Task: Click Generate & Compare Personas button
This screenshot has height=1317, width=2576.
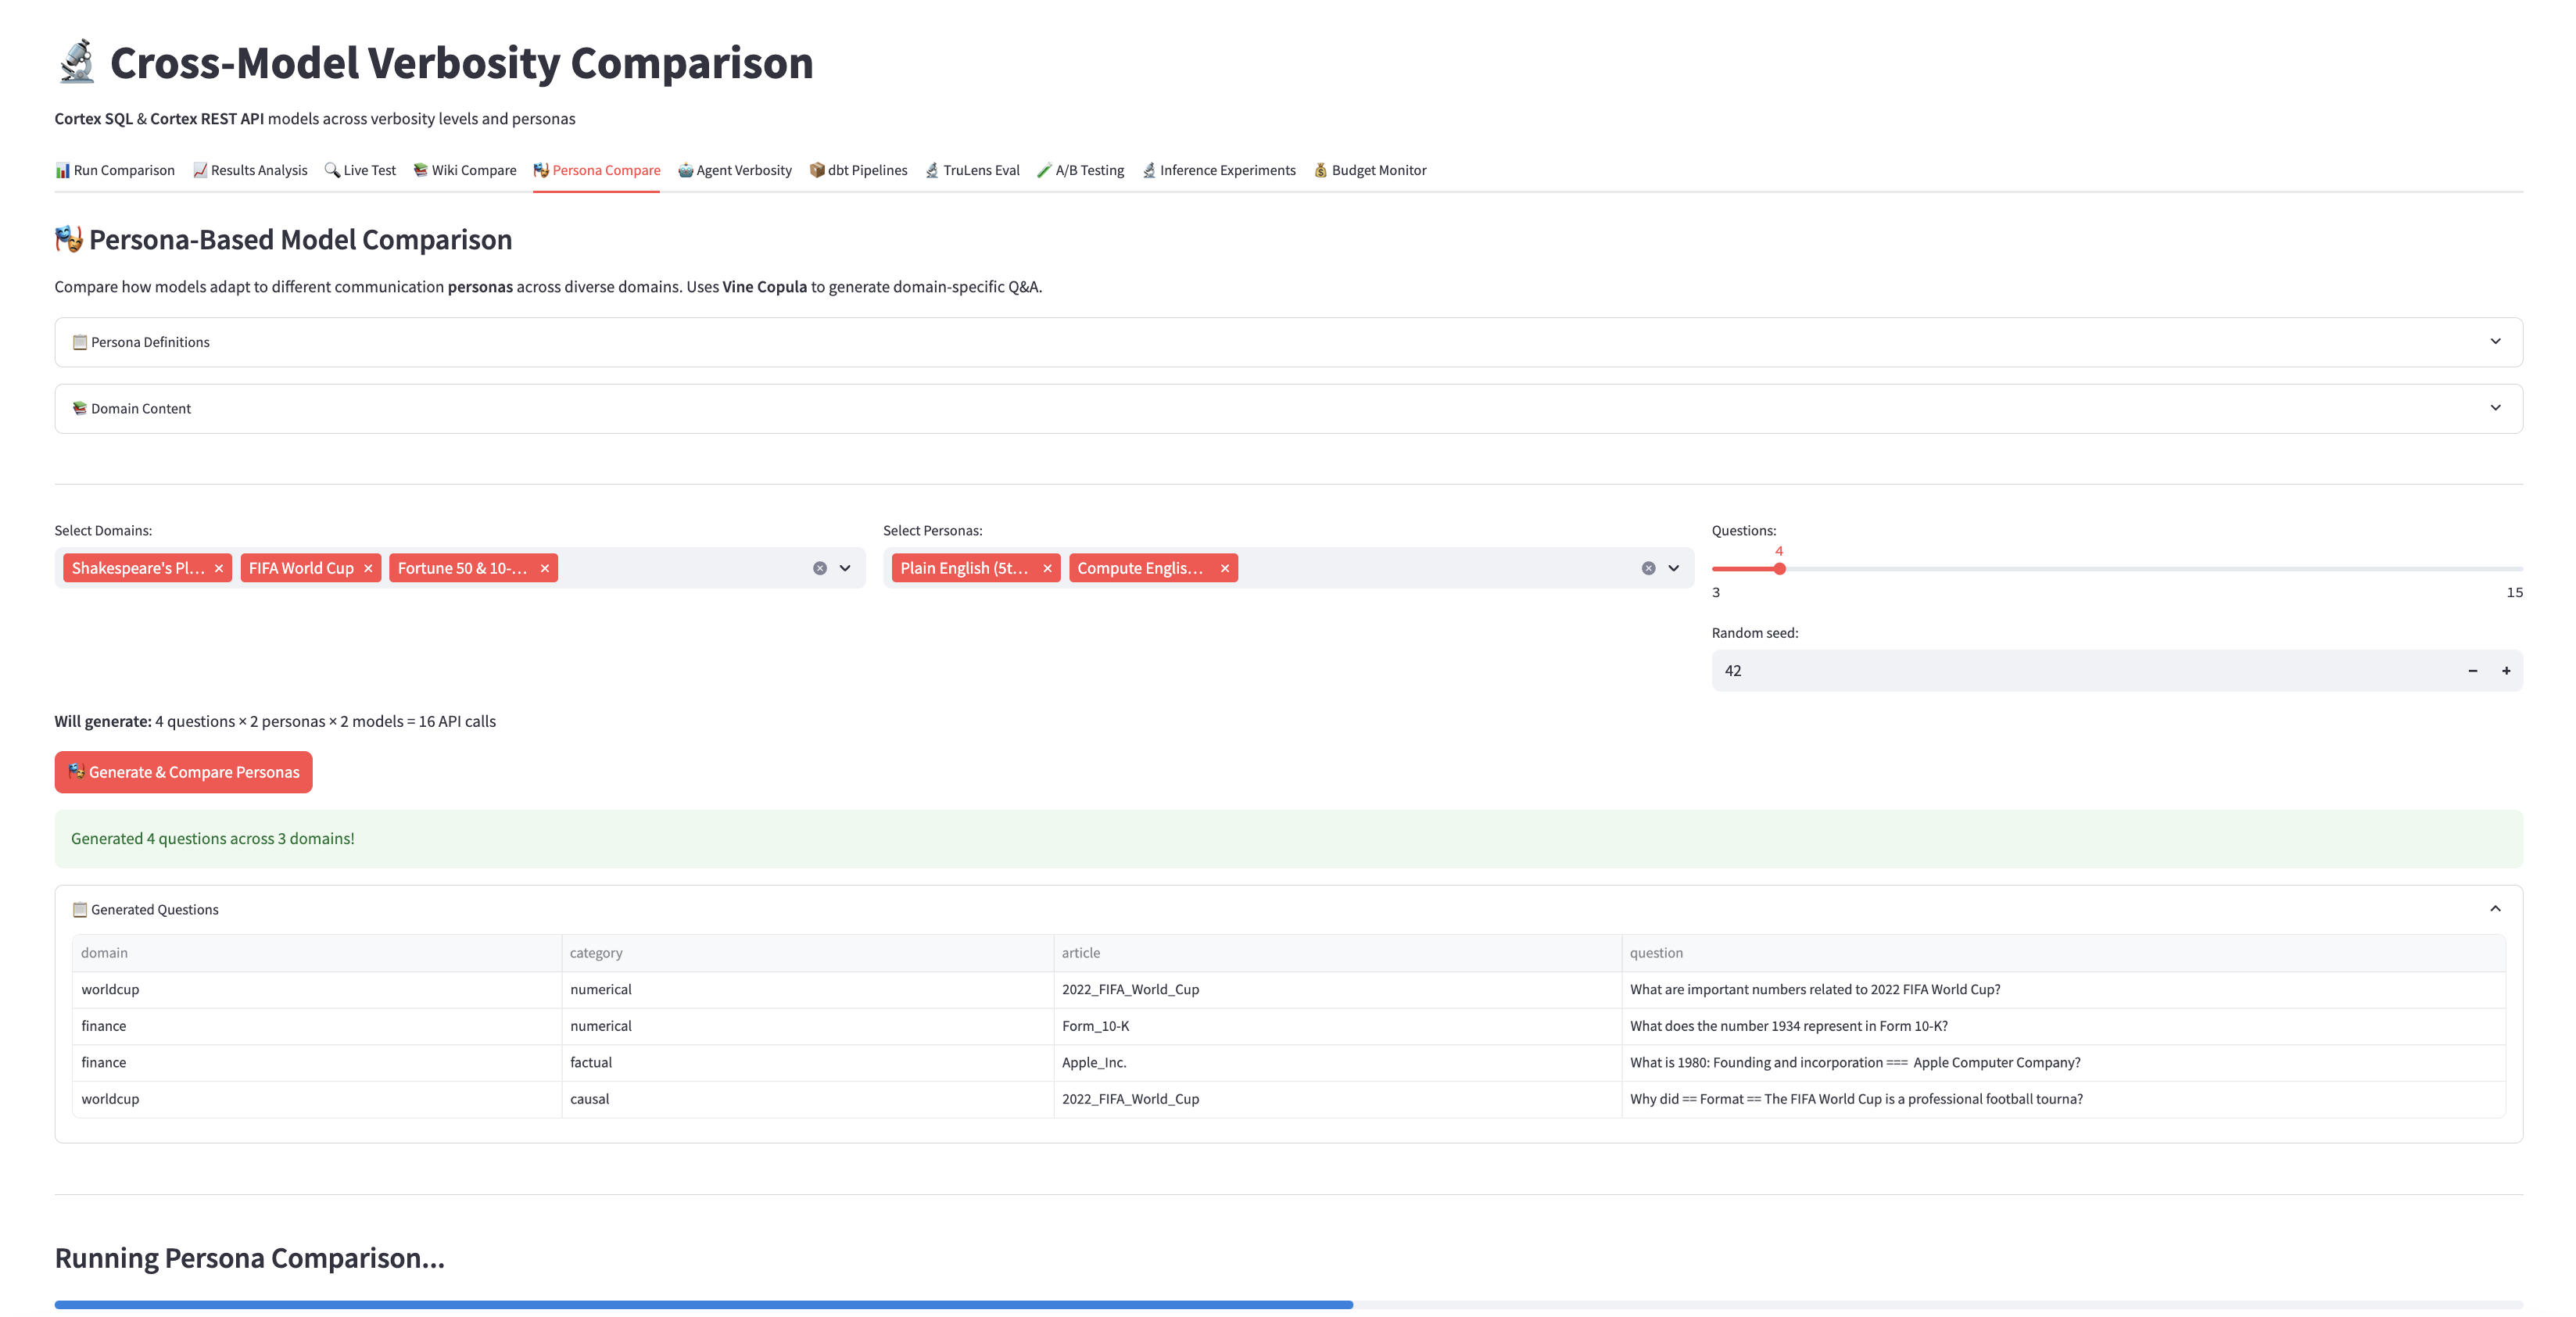Action: tap(184, 772)
